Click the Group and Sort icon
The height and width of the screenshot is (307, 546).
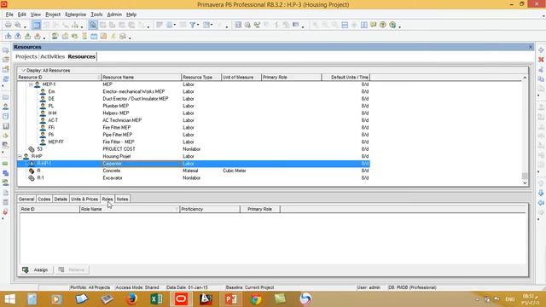click(206, 25)
